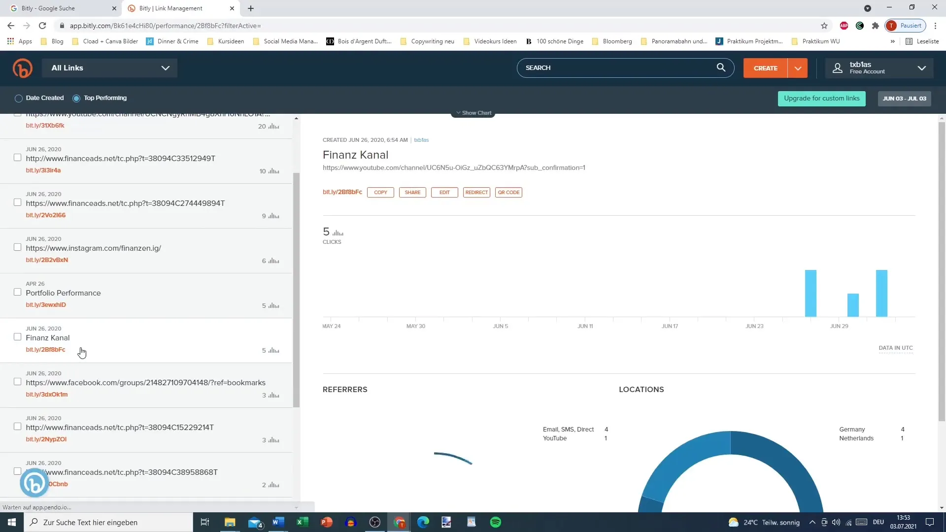Expand the Create button dropdown arrow
Image resolution: width=946 pixels, height=532 pixels.
pyautogui.click(x=798, y=67)
